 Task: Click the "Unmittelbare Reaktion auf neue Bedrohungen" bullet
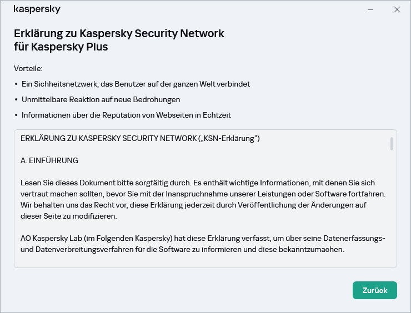point(101,99)
